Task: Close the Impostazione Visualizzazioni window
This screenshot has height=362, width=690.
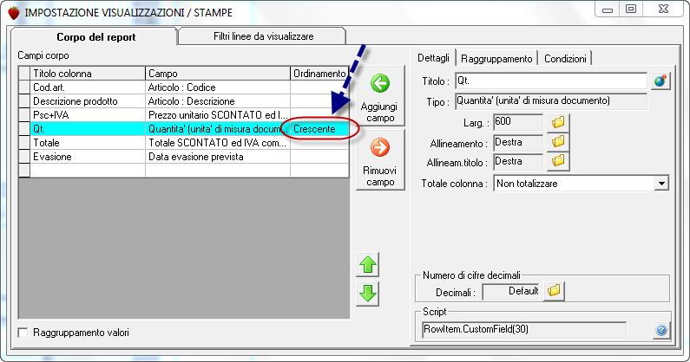Action: click(664, 10)
